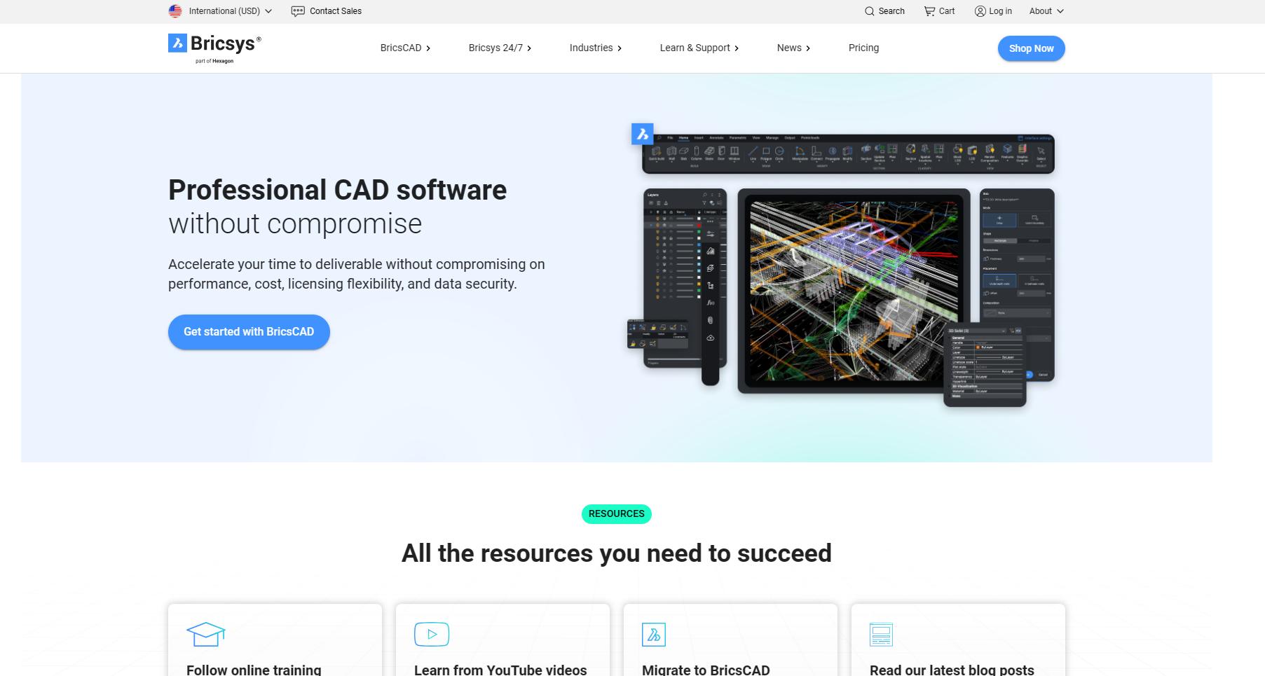Click the Shop Now button
1265x676 pixels.
[1031, 48]
